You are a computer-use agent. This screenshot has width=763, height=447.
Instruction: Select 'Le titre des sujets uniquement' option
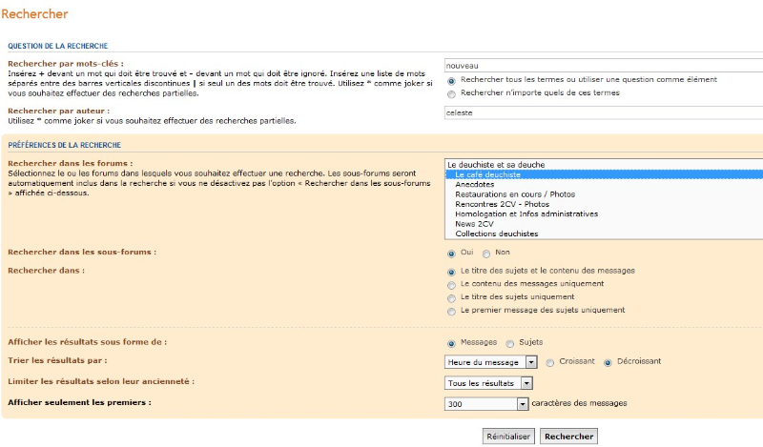click(451, 297)
